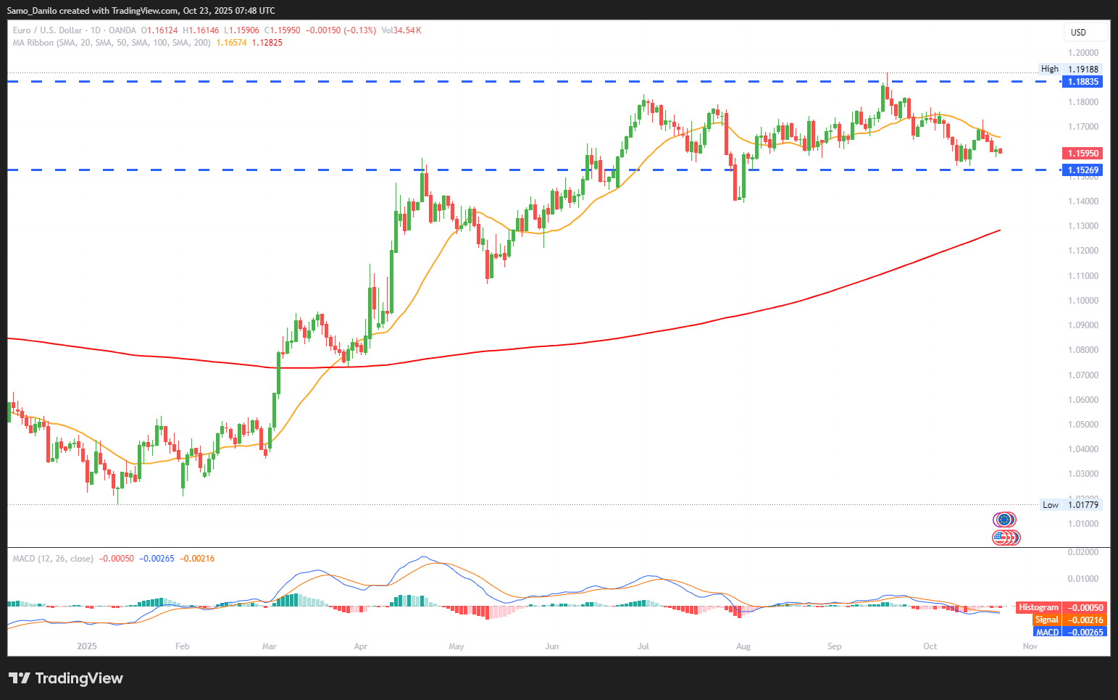This screenshot has height=700, width=1118.
Task: Click the Jul label on the time axis
Action: click(643, 646)
